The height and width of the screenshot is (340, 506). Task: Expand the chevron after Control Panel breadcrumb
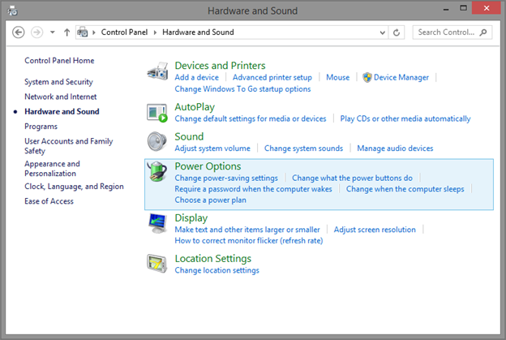coord(155,32)
